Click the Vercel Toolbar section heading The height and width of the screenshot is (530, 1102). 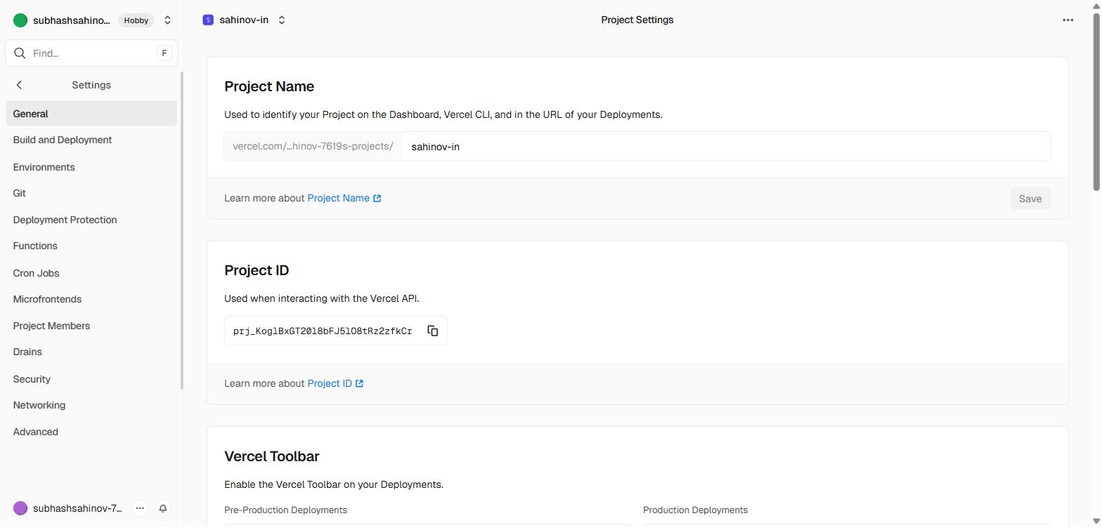point(271,456)
